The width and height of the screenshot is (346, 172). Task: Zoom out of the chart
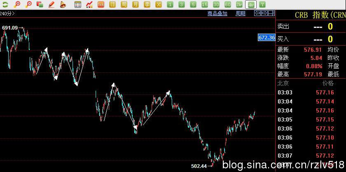28,5
